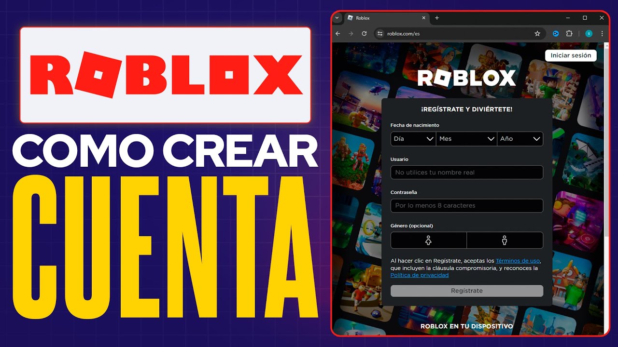Open the tab search chevron
This screenshot has width=618, height=347.
(337, 18)
